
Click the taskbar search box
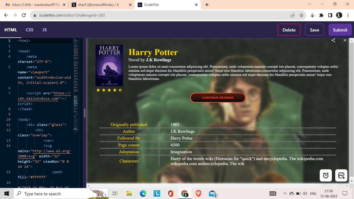pyautogui.click(x=61, y=194)
